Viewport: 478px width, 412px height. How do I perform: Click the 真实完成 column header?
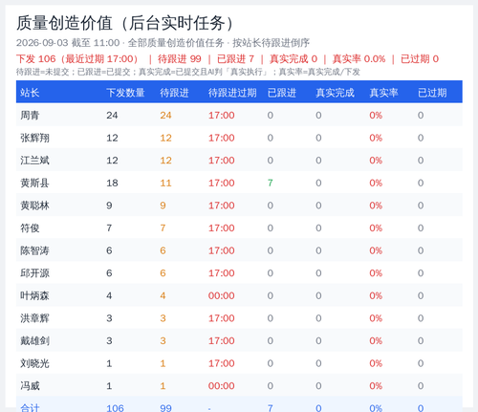coord(335,93)
